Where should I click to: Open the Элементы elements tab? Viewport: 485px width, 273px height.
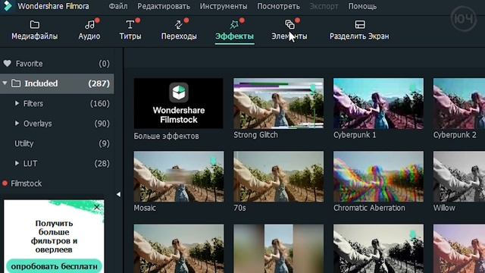[x=289, y=30]
